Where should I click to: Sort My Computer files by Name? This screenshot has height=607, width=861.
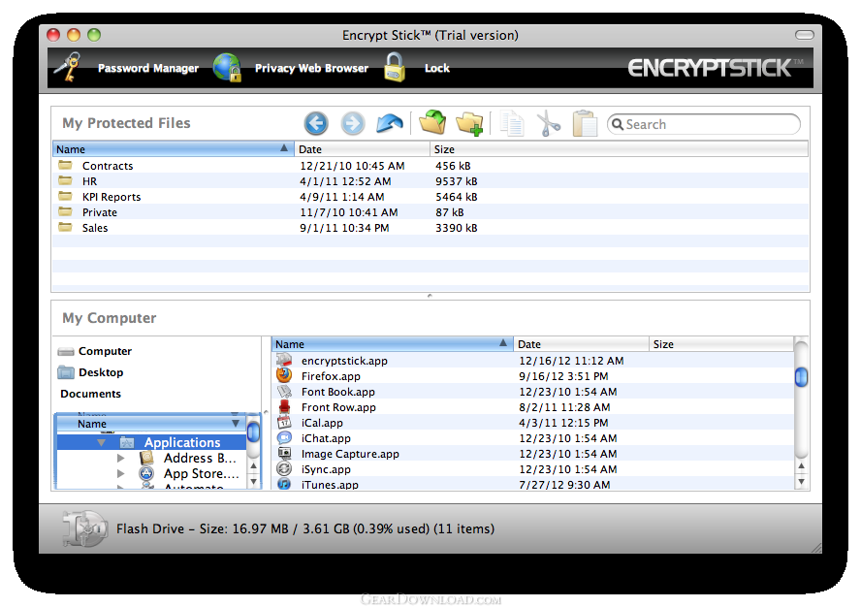392,344
